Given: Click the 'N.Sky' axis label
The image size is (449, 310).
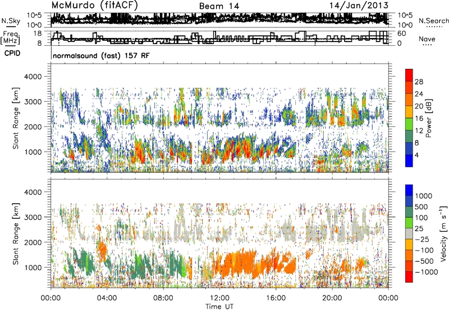Looking at the screenshot, I should (x=11, y=21).
